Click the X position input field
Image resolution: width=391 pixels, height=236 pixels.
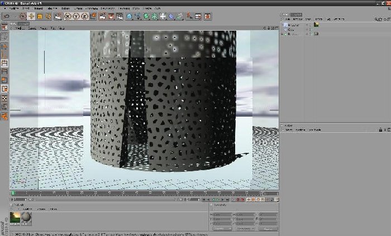click(x=222, y=215)
